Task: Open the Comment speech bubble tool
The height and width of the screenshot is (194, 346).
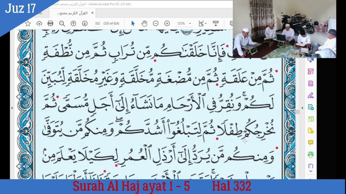Action: click(x=311, y=143)
